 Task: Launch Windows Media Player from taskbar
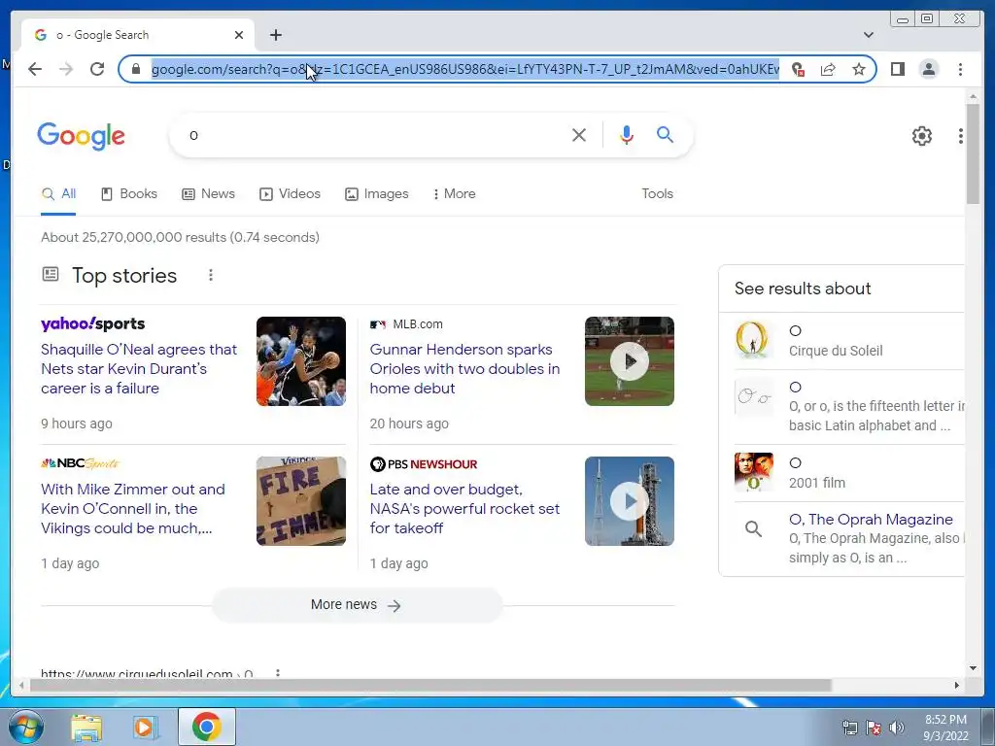point(146,728)
